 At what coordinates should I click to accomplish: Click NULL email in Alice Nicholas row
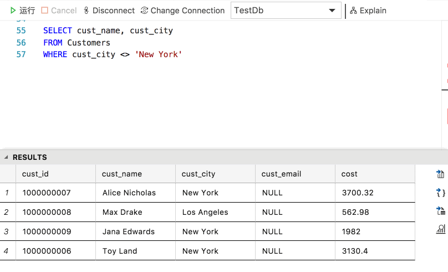pos(295,193)
